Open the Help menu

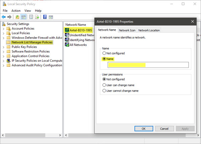tap(38, 11)
